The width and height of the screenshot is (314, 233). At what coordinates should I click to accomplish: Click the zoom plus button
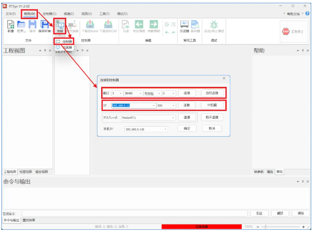tap(303, 227)
